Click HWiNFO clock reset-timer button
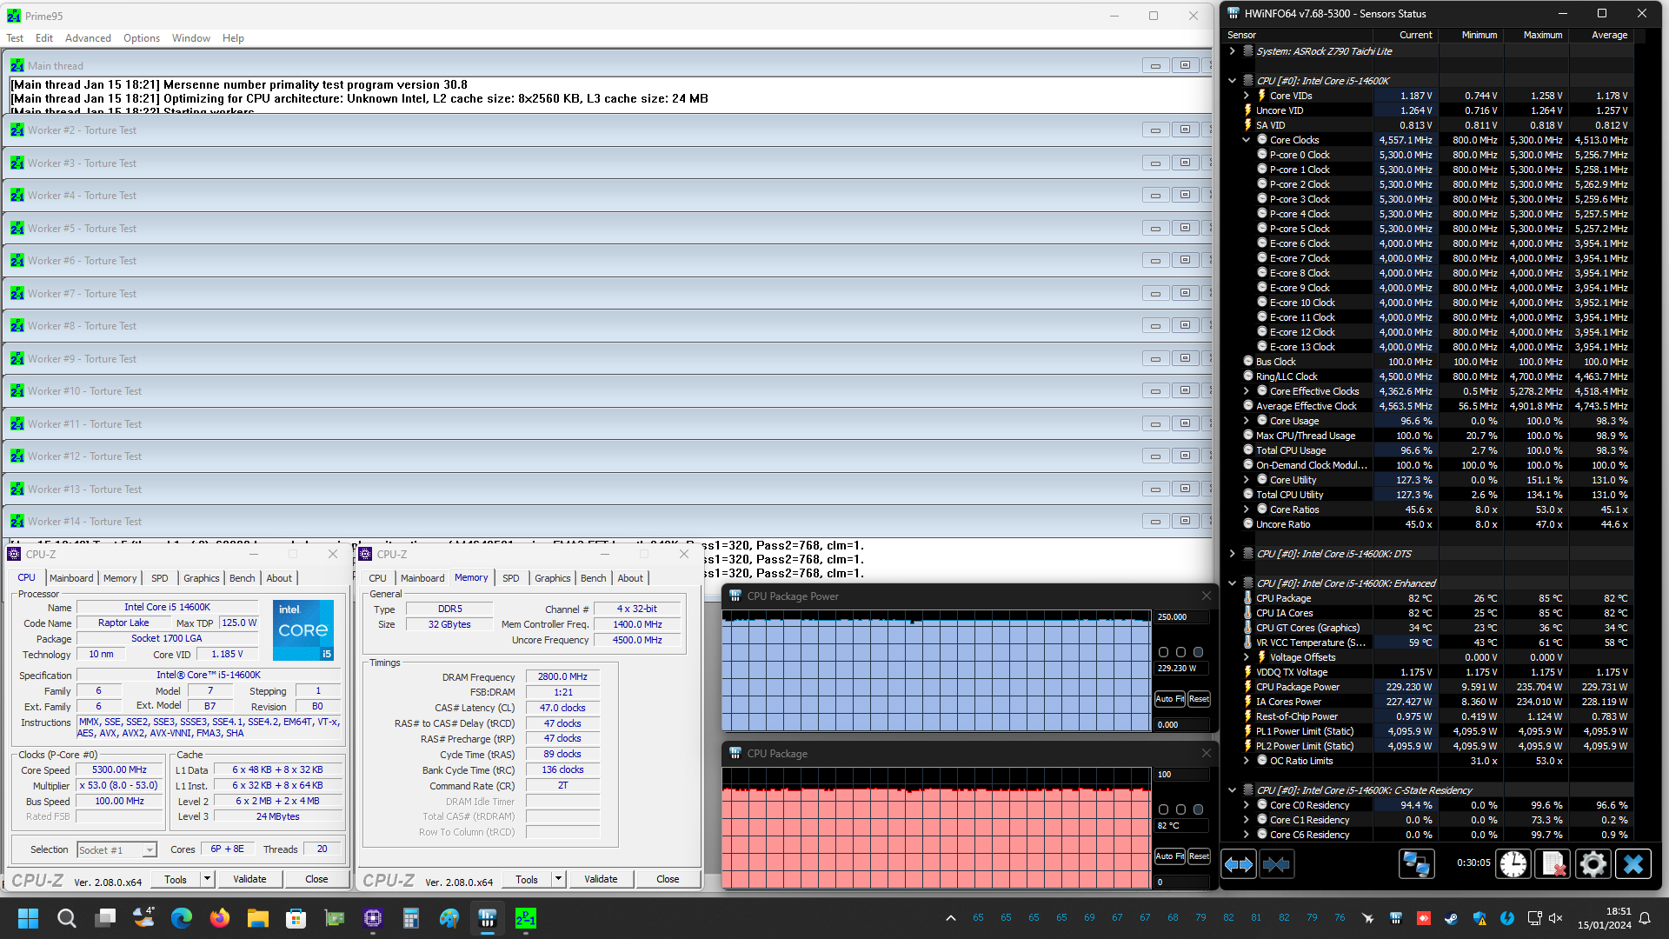 tap(1513, 864)
